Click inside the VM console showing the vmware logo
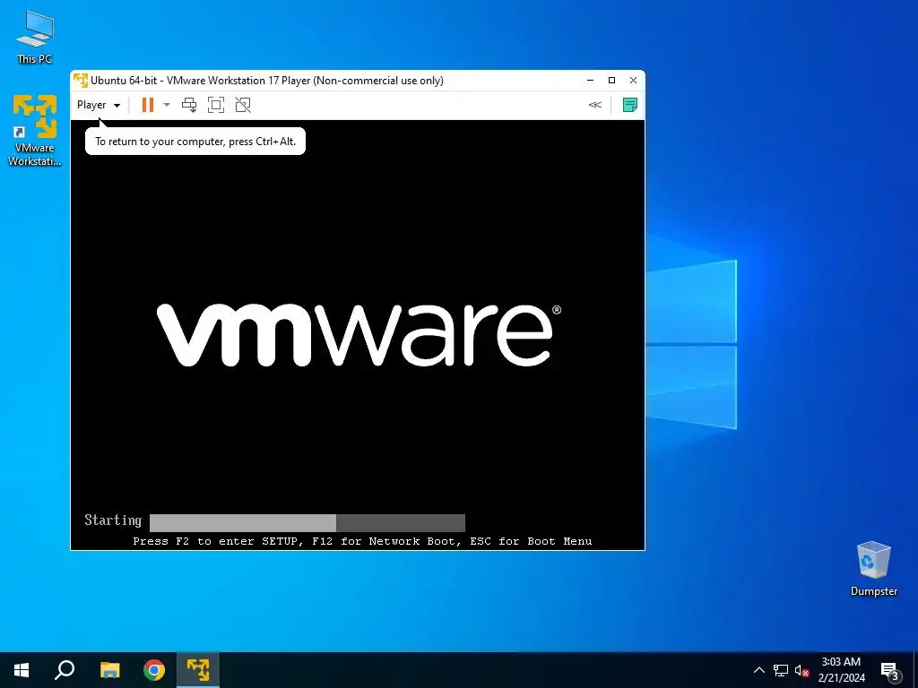 (x=358, y=335)
